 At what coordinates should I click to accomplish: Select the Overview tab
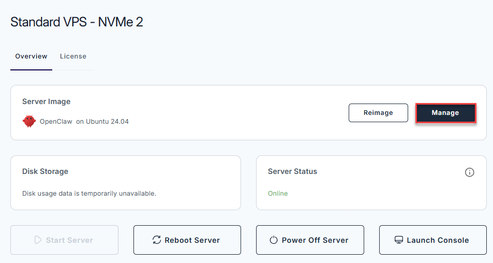pos(31,56)
